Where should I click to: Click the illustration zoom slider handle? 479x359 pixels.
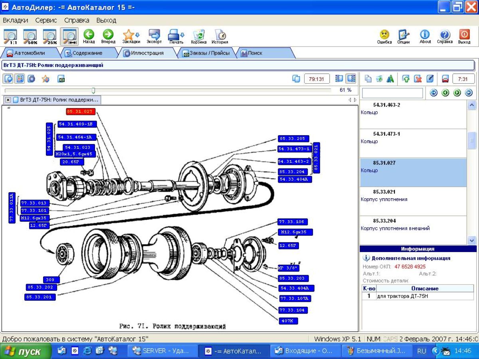(93, 91)
